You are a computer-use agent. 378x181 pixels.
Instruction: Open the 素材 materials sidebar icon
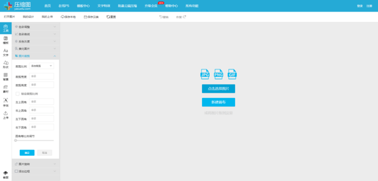[x=6, y=89]
